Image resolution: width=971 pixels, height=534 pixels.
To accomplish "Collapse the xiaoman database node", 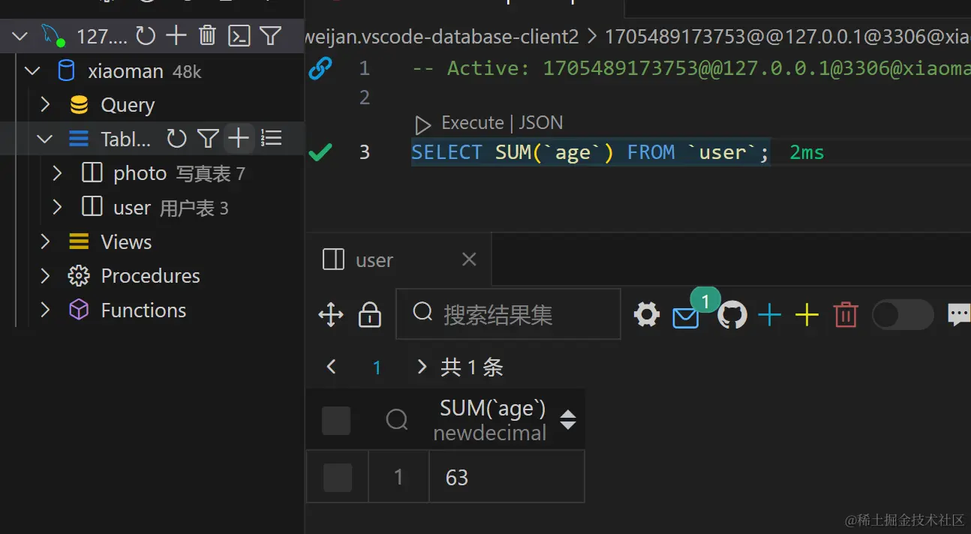I will pos(32,71).
